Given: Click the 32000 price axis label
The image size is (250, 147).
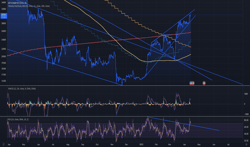Looking at the screenshot, I should coord(3,9).
